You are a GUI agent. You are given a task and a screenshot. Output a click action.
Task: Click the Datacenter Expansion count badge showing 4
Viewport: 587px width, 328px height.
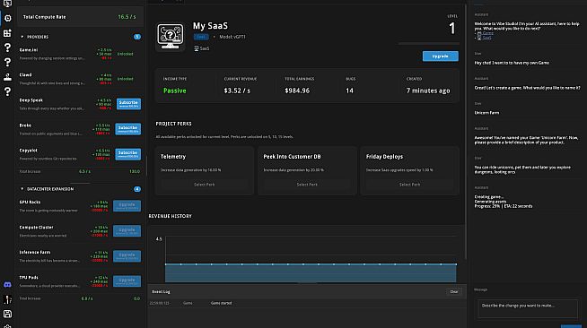pyautogui.click(x=137, y=189)
